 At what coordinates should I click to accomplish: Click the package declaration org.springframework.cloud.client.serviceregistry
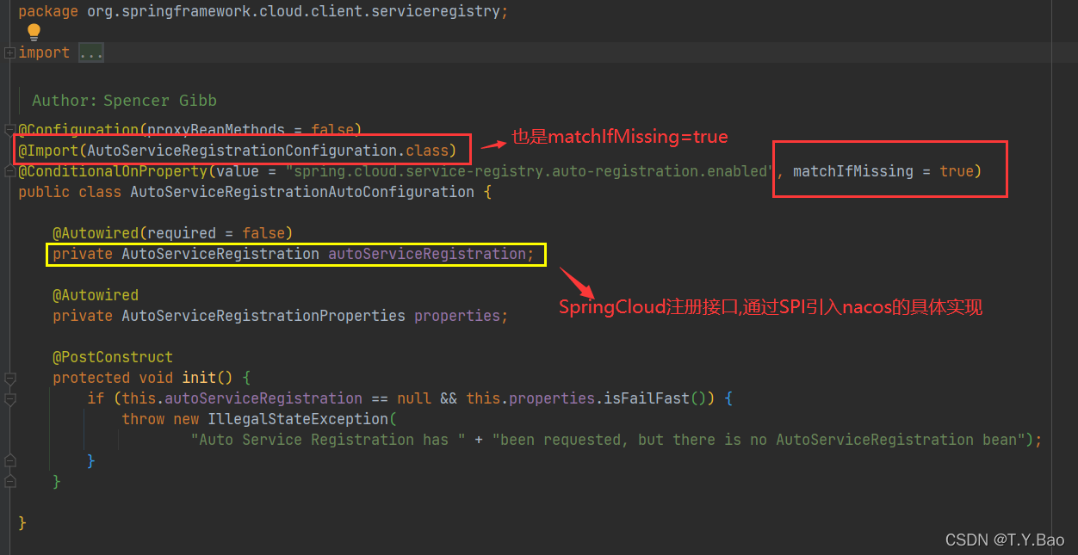[297, 12]
